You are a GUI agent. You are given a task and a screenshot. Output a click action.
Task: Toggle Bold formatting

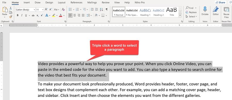pos(18,15)
